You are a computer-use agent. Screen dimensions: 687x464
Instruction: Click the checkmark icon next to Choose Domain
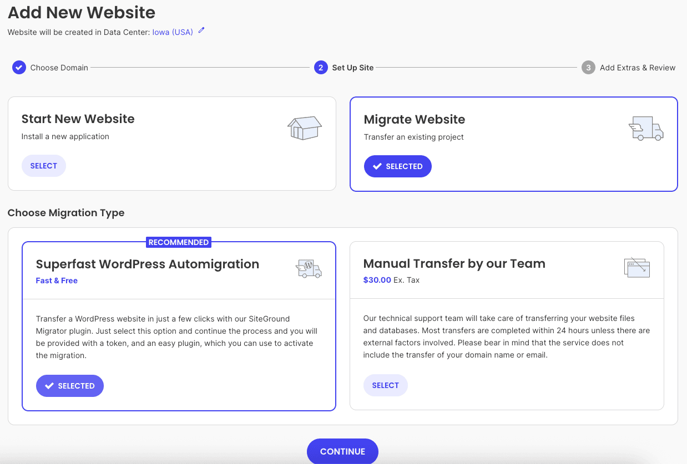(x=19, y=68)
